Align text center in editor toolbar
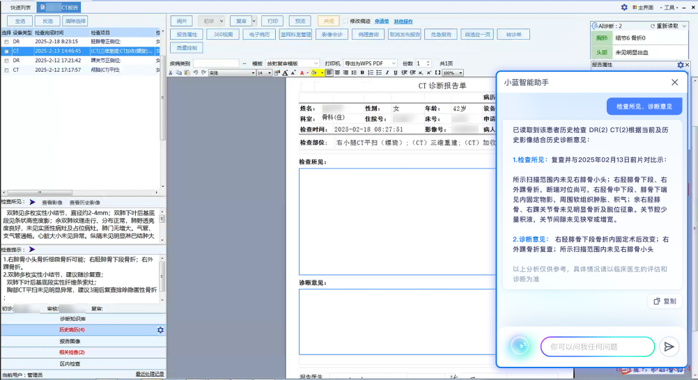Viewport: 698px width, 380px height. click(337, 73)
